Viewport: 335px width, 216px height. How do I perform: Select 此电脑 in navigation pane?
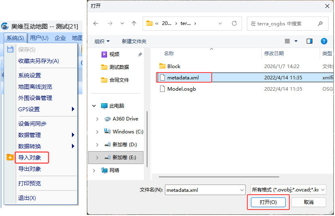click(113, 106)
